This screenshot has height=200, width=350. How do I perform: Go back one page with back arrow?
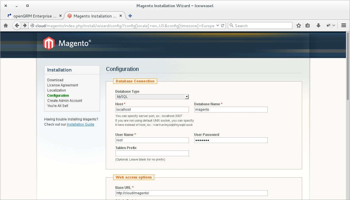(17, 25)
